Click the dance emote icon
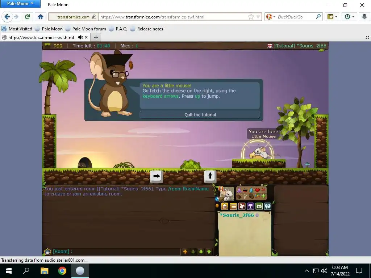The image size is (371, 278). pyautogui.click(x=239, y=190)
